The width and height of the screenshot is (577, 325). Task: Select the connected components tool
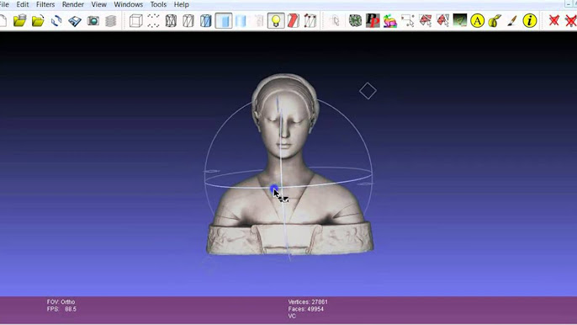click(442, 21)
